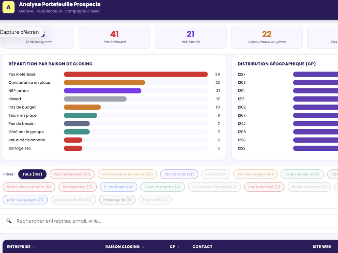Image resolution: width=338 pixels, height=253 pixels.
Task: Click the Barrage sec bar
Action: 73,148
